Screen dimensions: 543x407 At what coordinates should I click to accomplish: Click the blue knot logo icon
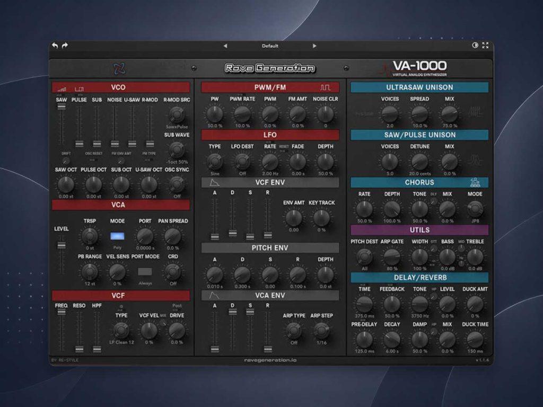[x=120, y=68]
